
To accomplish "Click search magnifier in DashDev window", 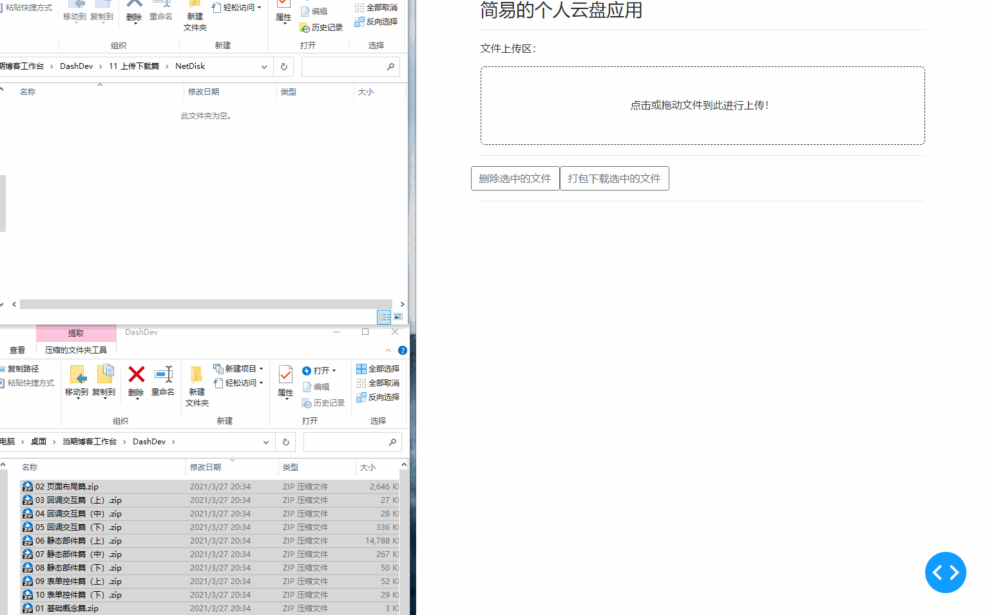I will 392,442.
